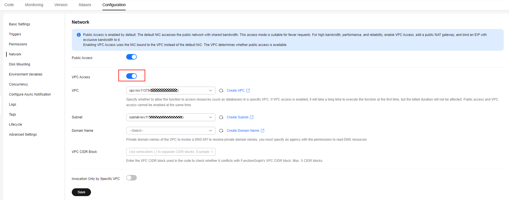
Task: Select the Aliases tab
Action: 85,5
